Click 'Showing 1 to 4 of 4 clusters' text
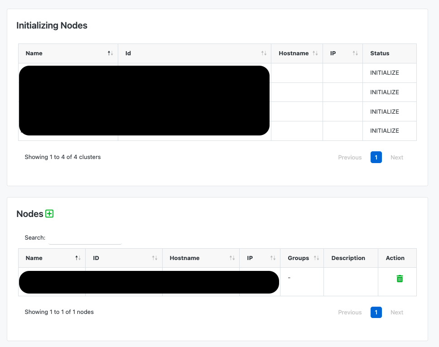 tap(63, 157)
